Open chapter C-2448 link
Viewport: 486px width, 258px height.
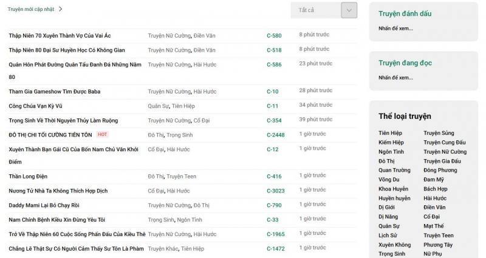click(x=276, y=135)
